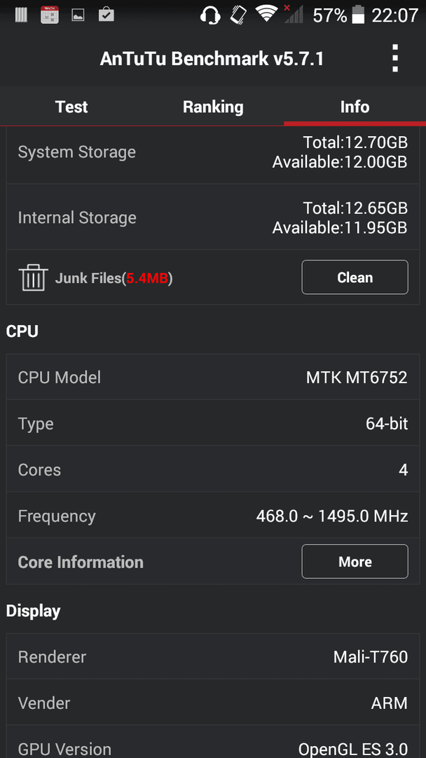Show more core information
The width and height of the screenshot is (426, 758).
point(355,561)
